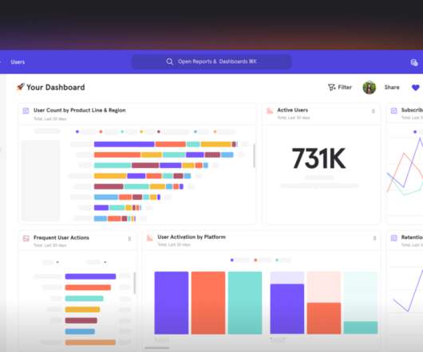423x352 pixels.
Task: Click the Retention card report icon
Action: click(x=393, y=237)
